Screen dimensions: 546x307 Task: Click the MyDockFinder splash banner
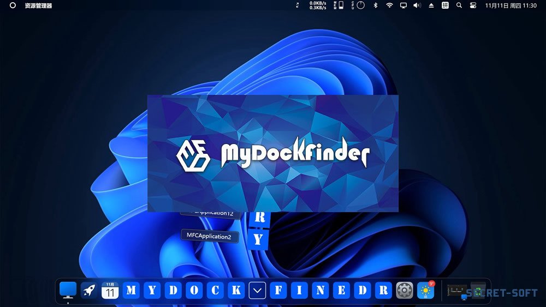coord(272,153)
